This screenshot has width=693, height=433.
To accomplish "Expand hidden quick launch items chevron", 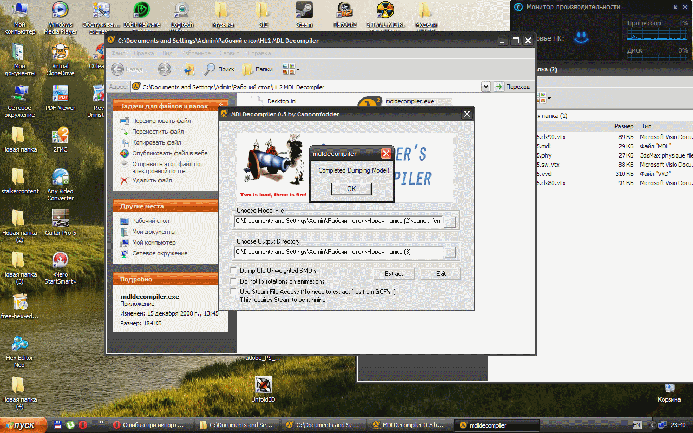I will [100, 422].
